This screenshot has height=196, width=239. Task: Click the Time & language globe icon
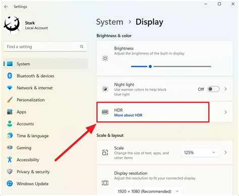10,135
